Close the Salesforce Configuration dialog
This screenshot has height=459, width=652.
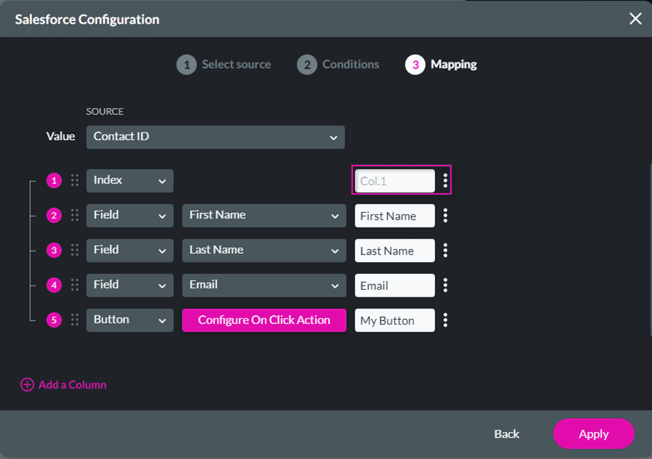pos(635,19)
